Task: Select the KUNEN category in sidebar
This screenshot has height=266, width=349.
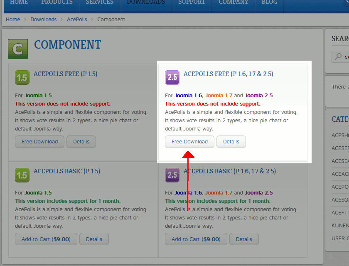Action: [x=340, y=226]
